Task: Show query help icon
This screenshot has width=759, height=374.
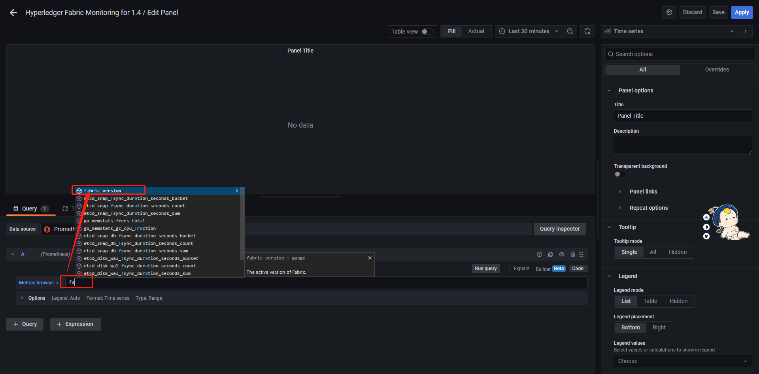Action: pos(540,254)
